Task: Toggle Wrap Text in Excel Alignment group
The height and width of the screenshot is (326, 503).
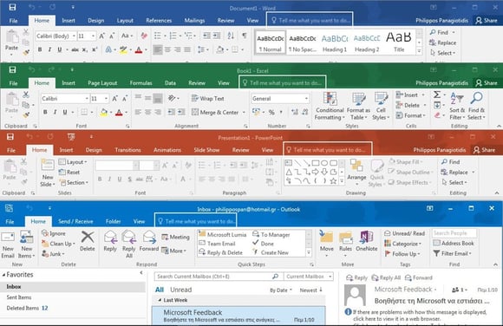Action: click(208, 99)
